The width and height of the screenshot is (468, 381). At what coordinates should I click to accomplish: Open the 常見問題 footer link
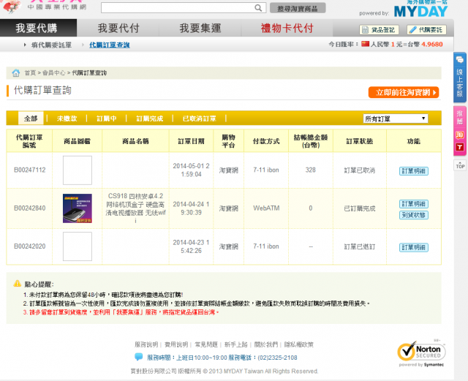206,344
